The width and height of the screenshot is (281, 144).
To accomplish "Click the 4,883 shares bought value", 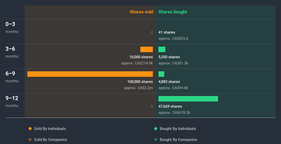I will (x=169, y=82).
